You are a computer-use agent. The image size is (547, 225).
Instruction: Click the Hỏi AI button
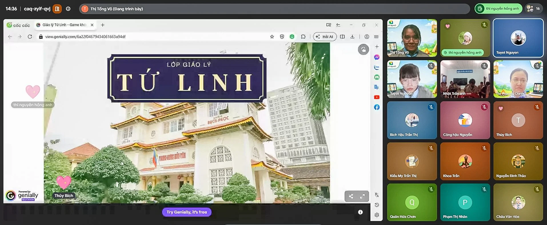(325, 37)
